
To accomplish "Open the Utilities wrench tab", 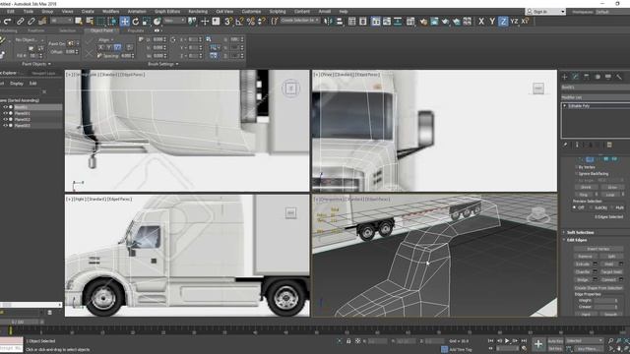I will pos(619,77).
